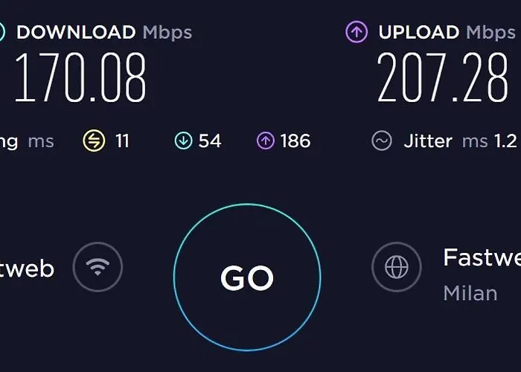
Task: Click the teal download latency arrow icon
Action: coord(183,141)
